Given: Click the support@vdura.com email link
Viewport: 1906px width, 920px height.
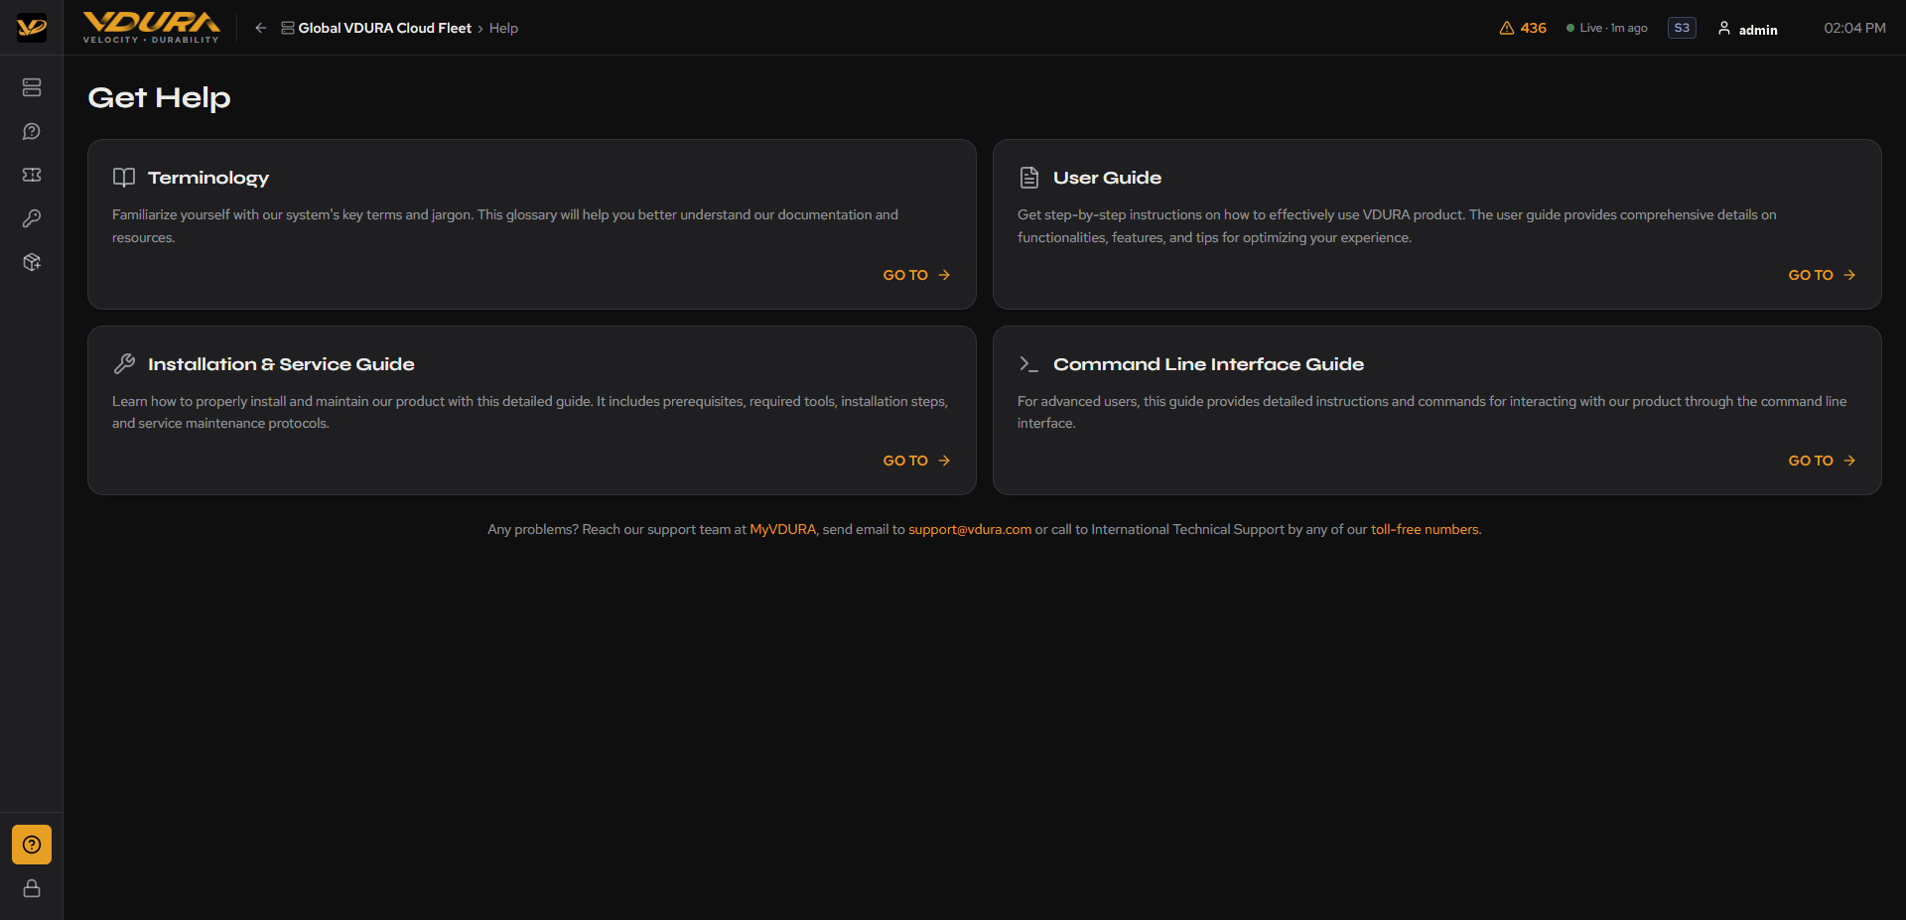Looking at the screenshot, I should (970, 529).
